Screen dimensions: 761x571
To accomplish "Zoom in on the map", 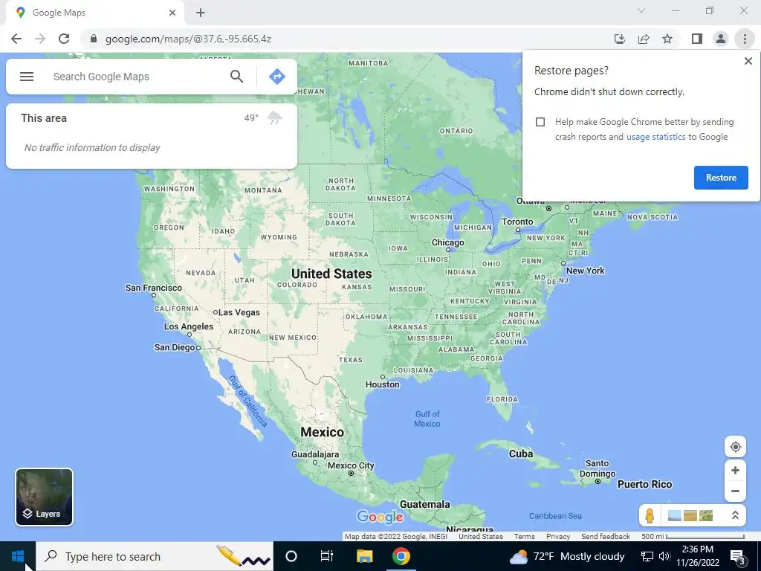I will 735,471.
